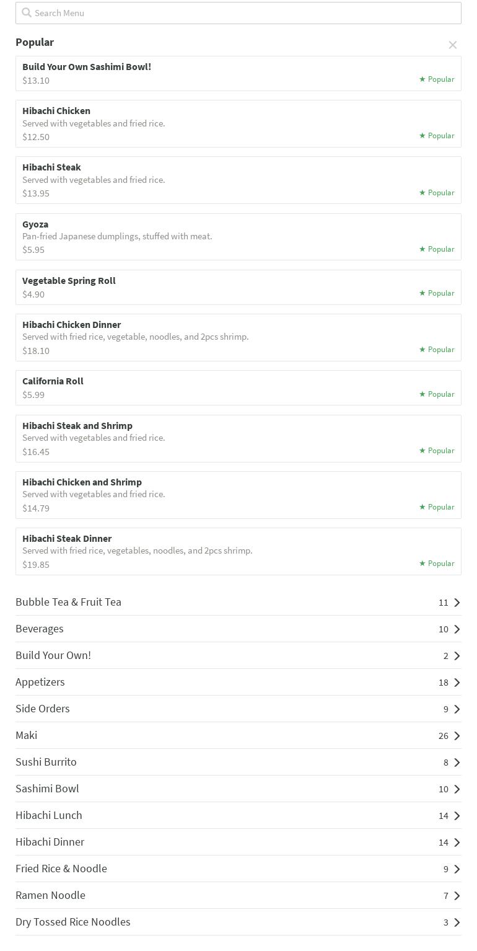The image size is (477, 951).
Task: Expand the Dry Tossed Rice Noodles chevron
Action: pos(457,922)
